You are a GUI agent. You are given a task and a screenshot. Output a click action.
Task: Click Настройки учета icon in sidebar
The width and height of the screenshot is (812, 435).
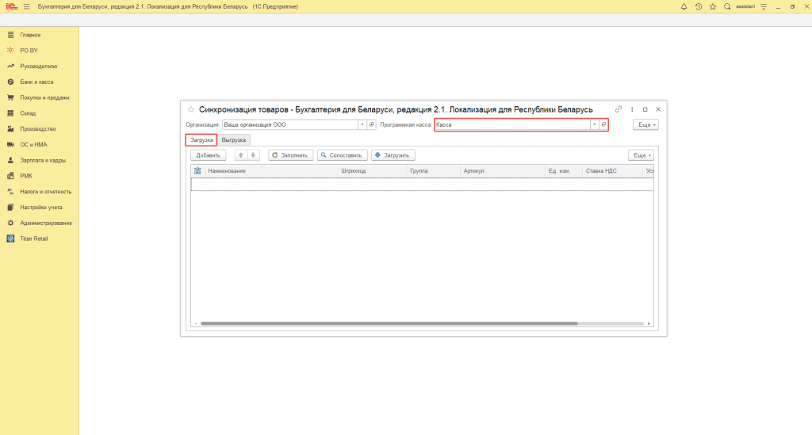pos(10,208)
